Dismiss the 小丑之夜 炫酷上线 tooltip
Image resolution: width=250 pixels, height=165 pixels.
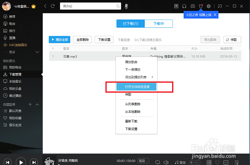pos(215,15)
